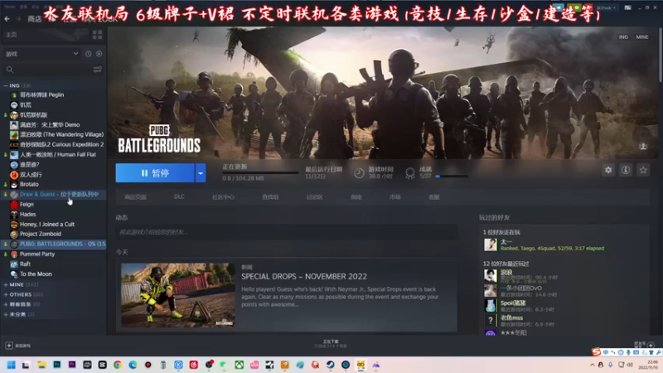
Task: Select Hades game icon in list
Action: (14, 215)
